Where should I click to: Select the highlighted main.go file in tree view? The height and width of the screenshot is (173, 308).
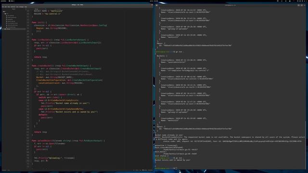pyautogui.click(x=14, y=29)
